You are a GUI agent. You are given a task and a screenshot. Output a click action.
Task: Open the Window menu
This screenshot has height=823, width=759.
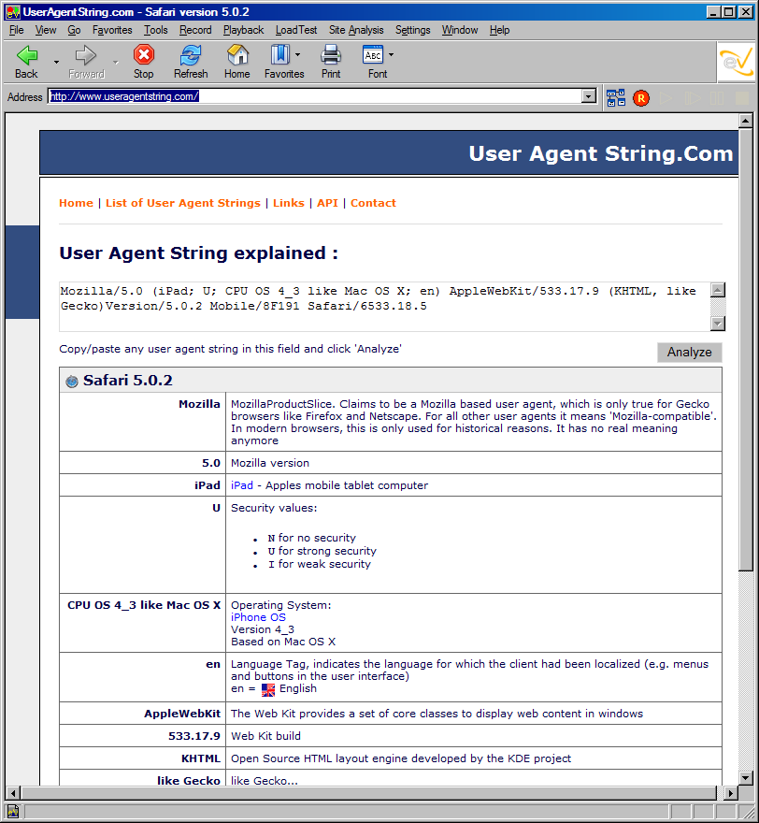tap(460, 30)
